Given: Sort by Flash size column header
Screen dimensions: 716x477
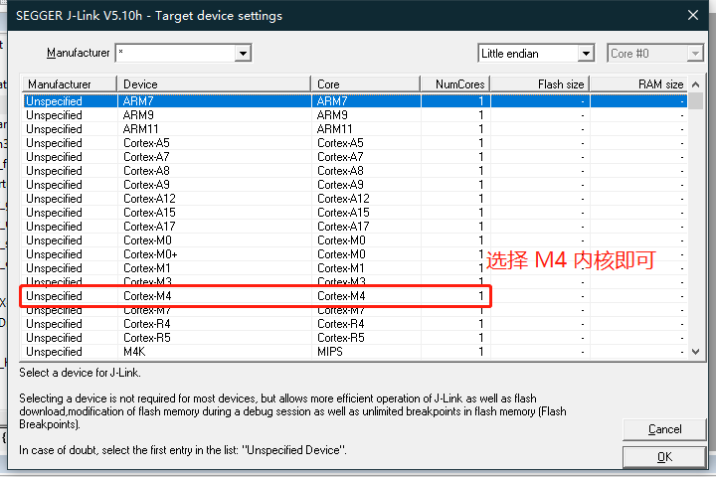Looking at the screenshot, I should pos(539,84).
